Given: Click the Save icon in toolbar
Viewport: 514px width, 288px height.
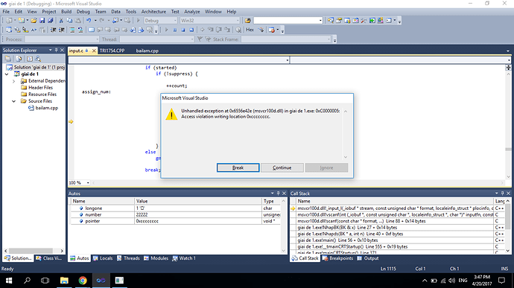Looking at the screenshot, I should coord(42,20).
